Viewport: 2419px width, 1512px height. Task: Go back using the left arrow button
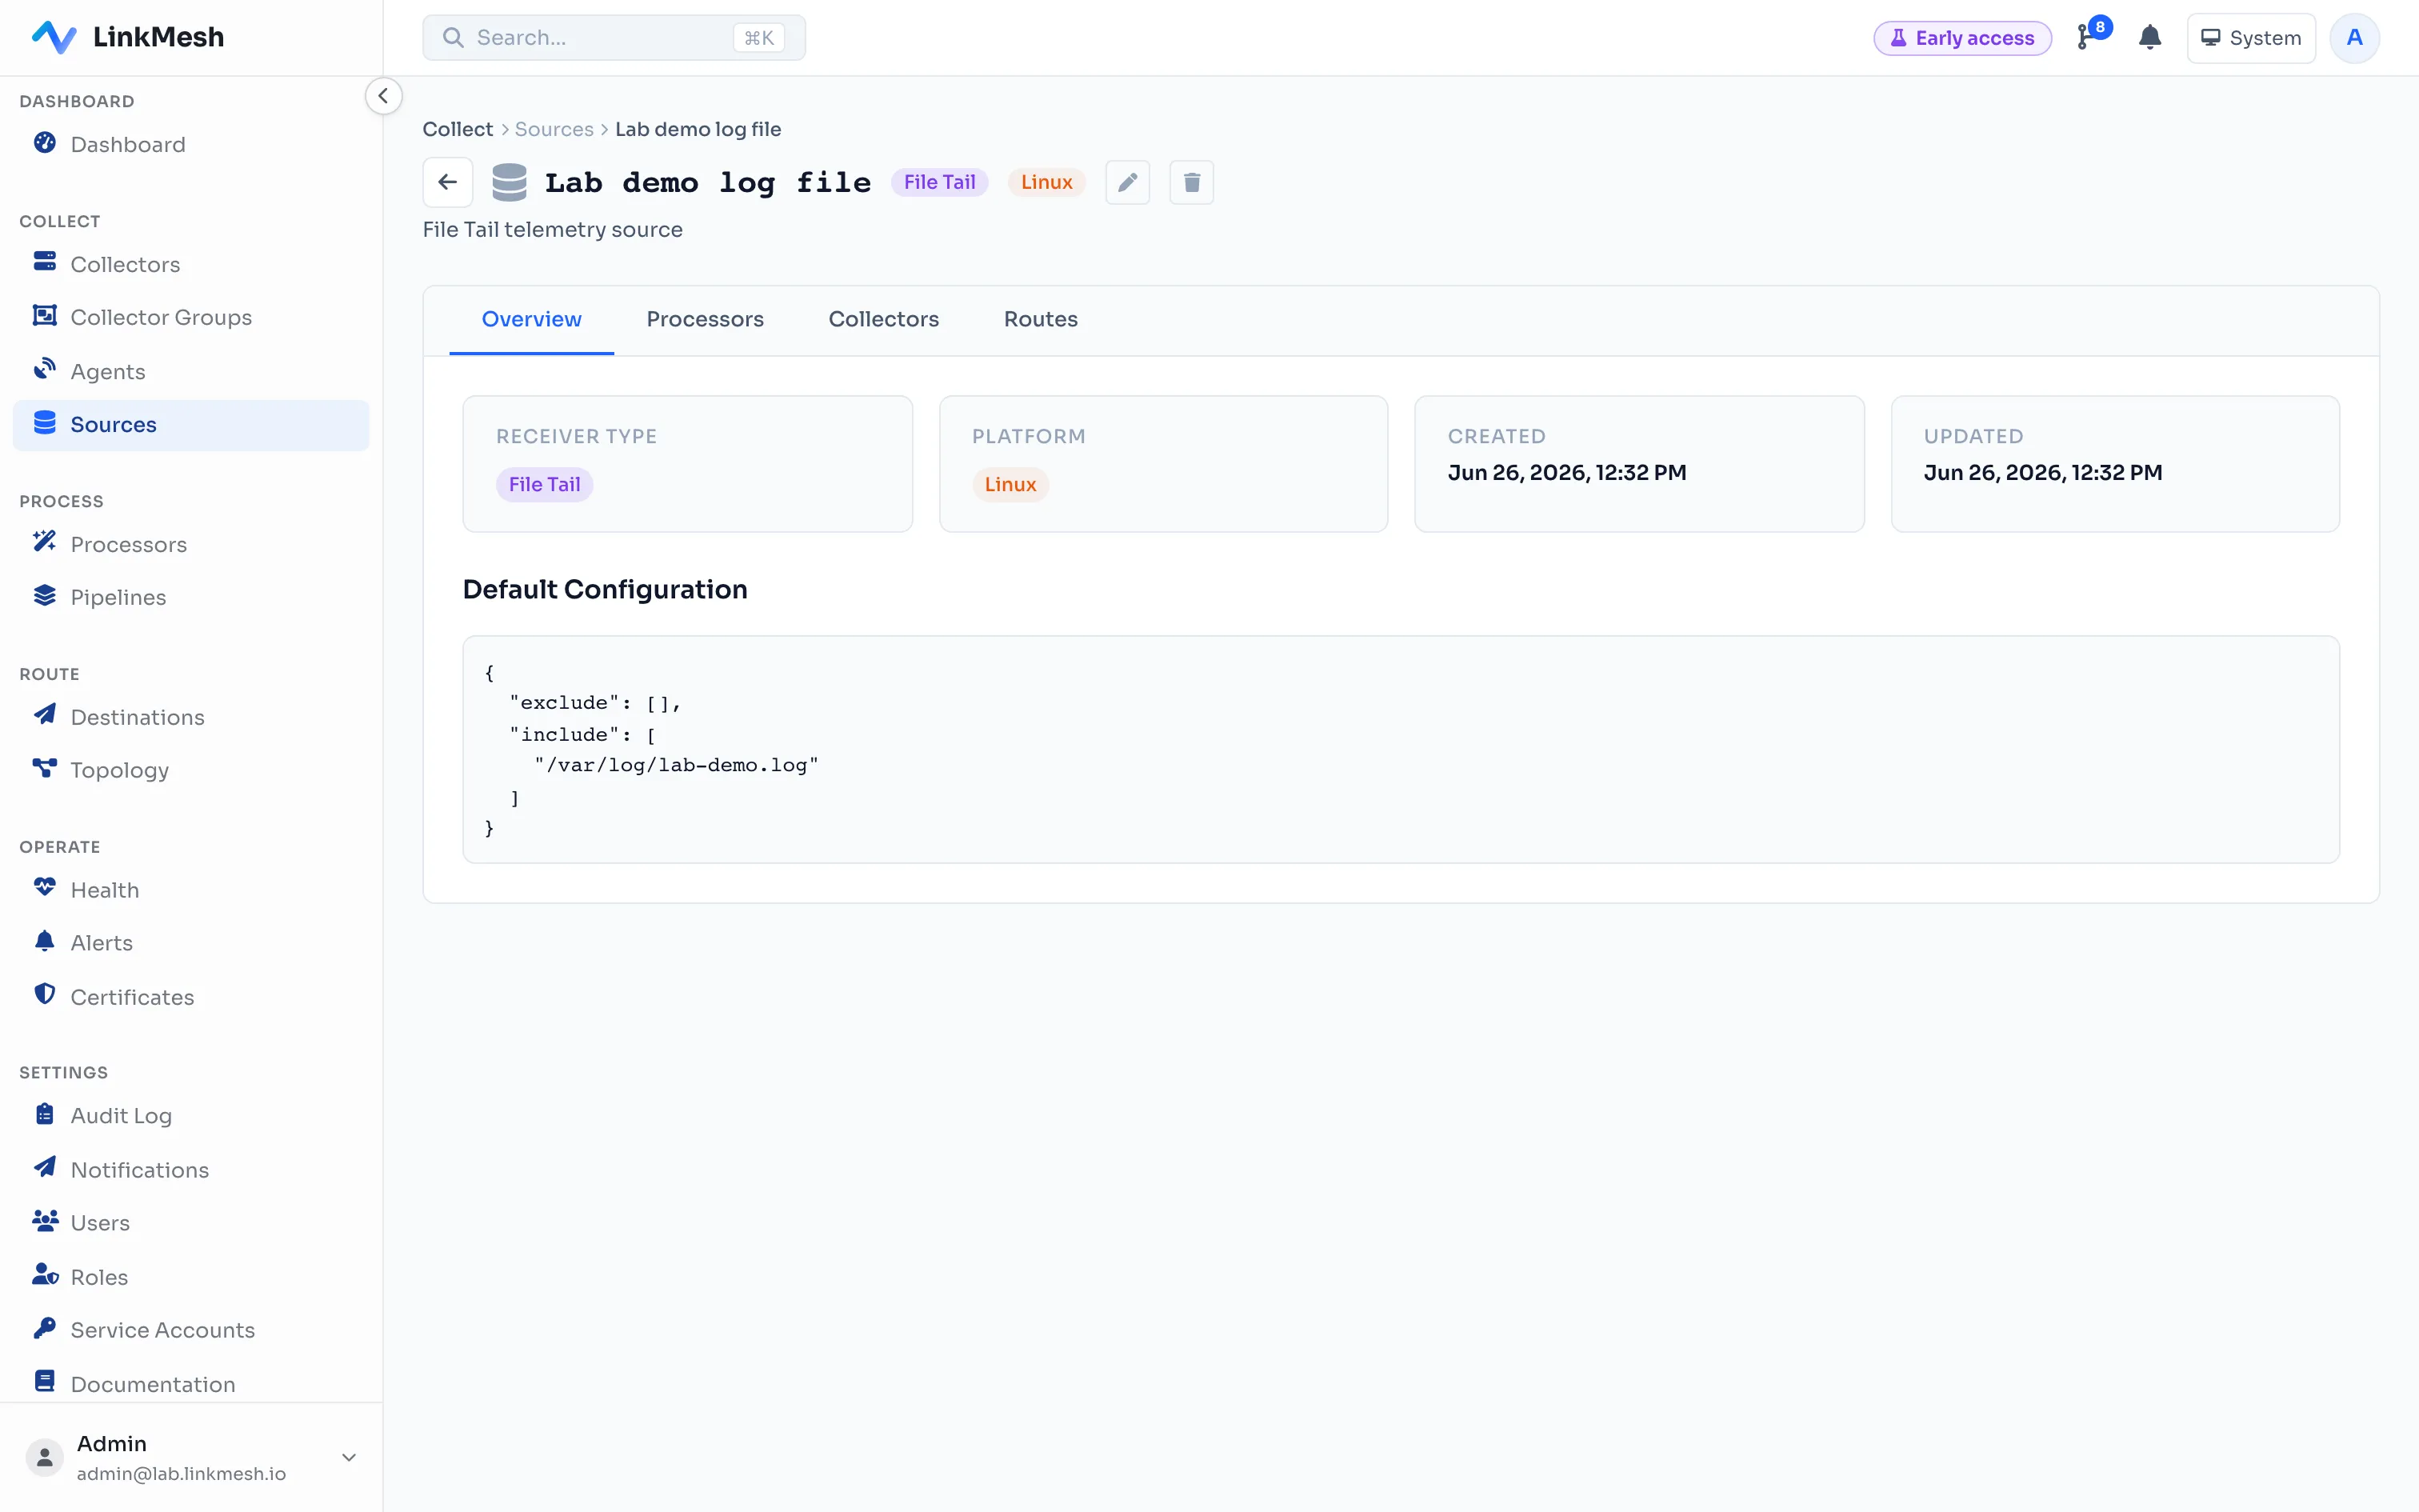tap(448, 182)
